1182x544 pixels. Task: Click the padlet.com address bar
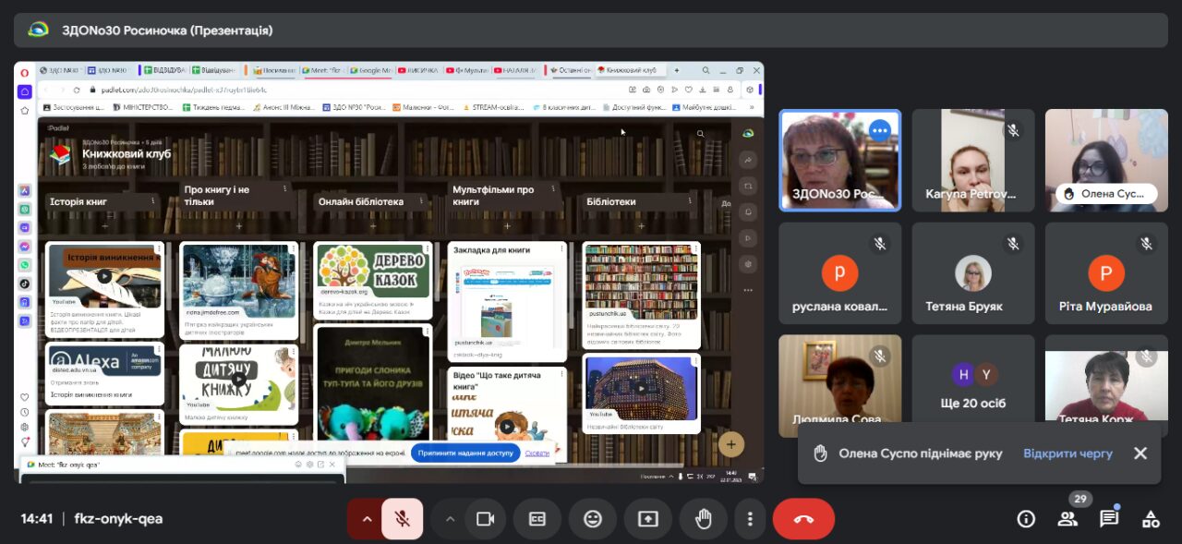pyautogui.click(x=351, y=90)
